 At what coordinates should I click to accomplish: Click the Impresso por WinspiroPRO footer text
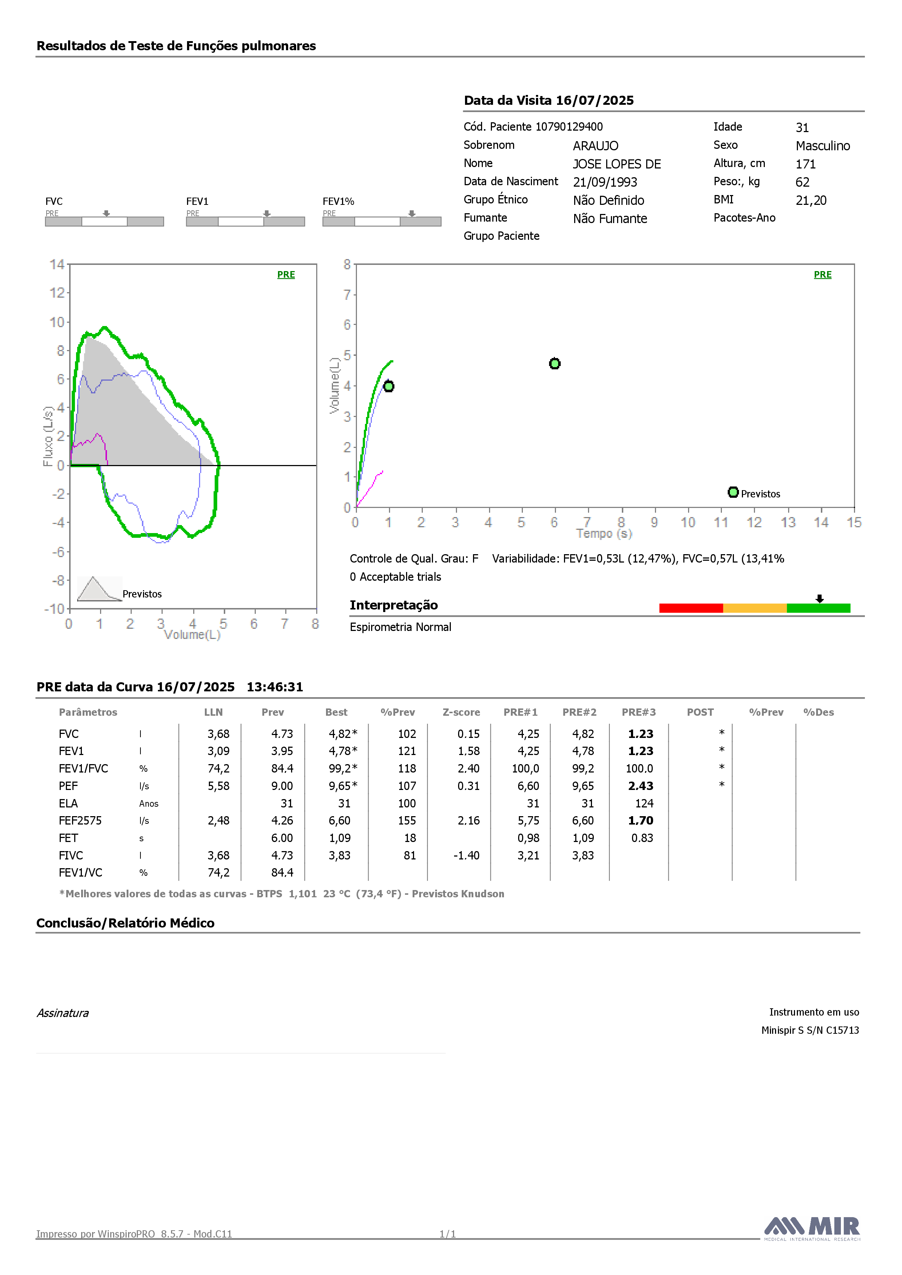pos(134,1234)
